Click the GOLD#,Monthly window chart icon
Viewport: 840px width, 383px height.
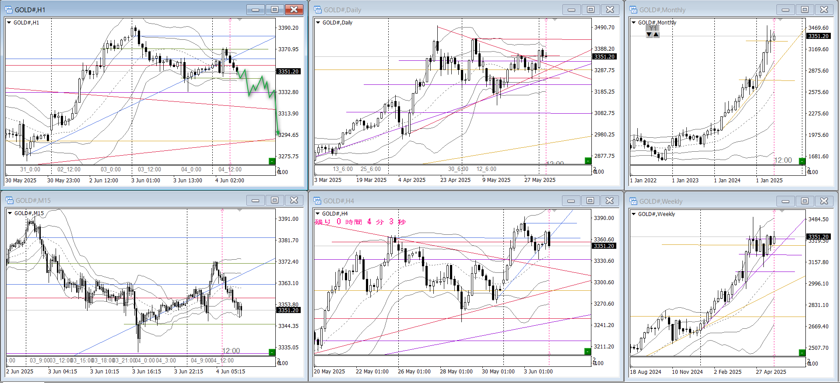[633, 10]
